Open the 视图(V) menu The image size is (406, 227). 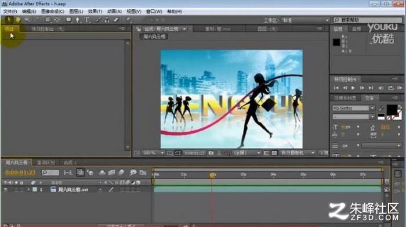[x=134, y=12]
